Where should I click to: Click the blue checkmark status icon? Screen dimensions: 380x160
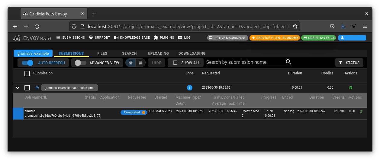[x=37, y=88]
